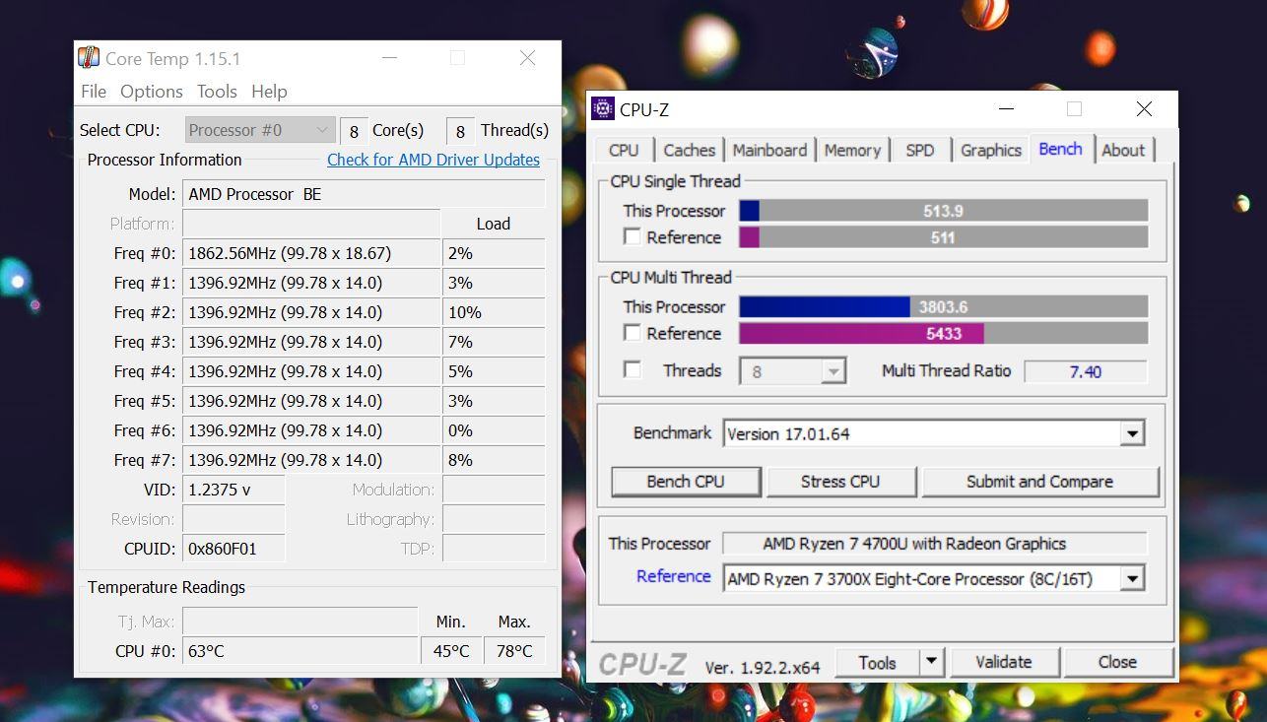The height and width of the screenshot is (722, 1267).
Task: Switch to the SPD tab
Action: tap(920, 150)
